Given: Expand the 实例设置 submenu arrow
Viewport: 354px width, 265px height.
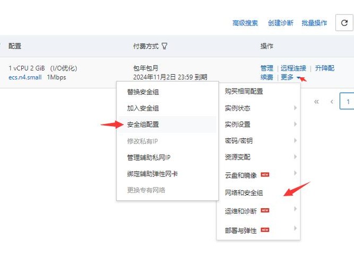Looking at the screenshot, I should pyautogui.click(x=296, y=124).
